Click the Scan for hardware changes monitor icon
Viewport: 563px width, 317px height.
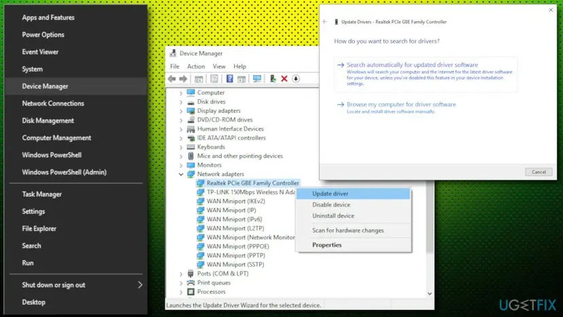pyautogui.click(x=257, y=79)
